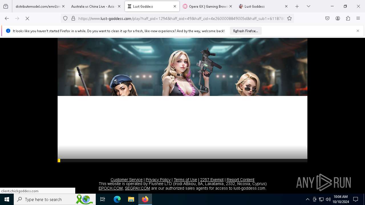This screenshot has height=205, width=365.
Task: Open File Explorer from taskbar
Action: [131, 199]
